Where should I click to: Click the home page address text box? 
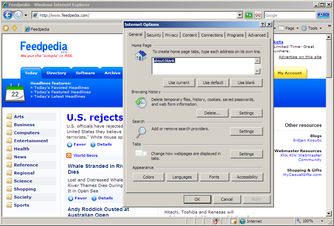point(203,66)
